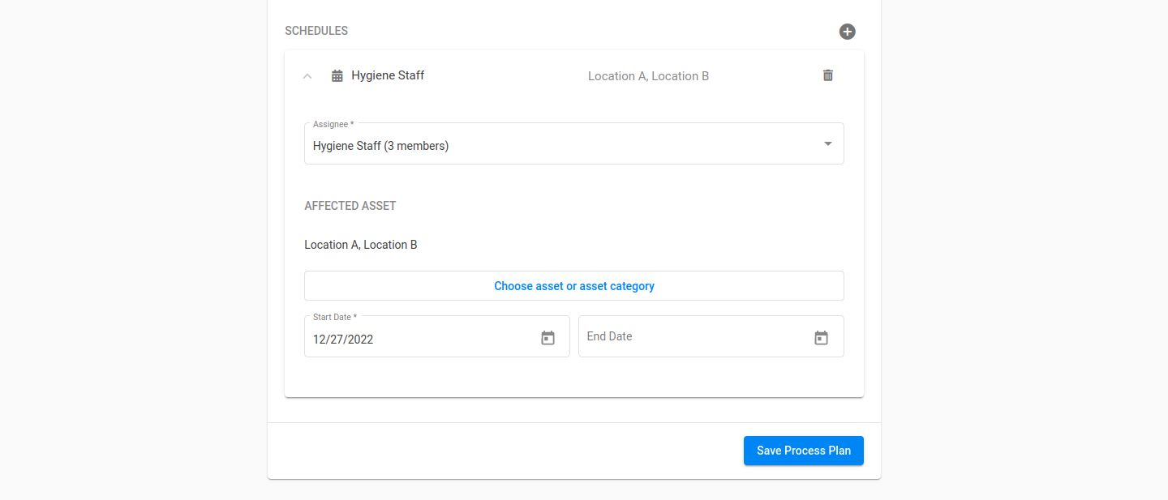Screen dimensions: 1168x500
Task: Click calendar icon beside Hygiene Staff title
Action: pos(337,75)
